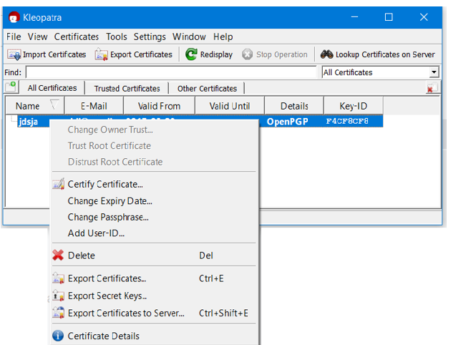Click Lookup Certificates on Server binoculars icon
Screen dimensions: 466x345
326,54
